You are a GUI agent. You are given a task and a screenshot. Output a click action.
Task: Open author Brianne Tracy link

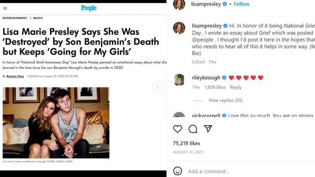(x=15, y=76)
